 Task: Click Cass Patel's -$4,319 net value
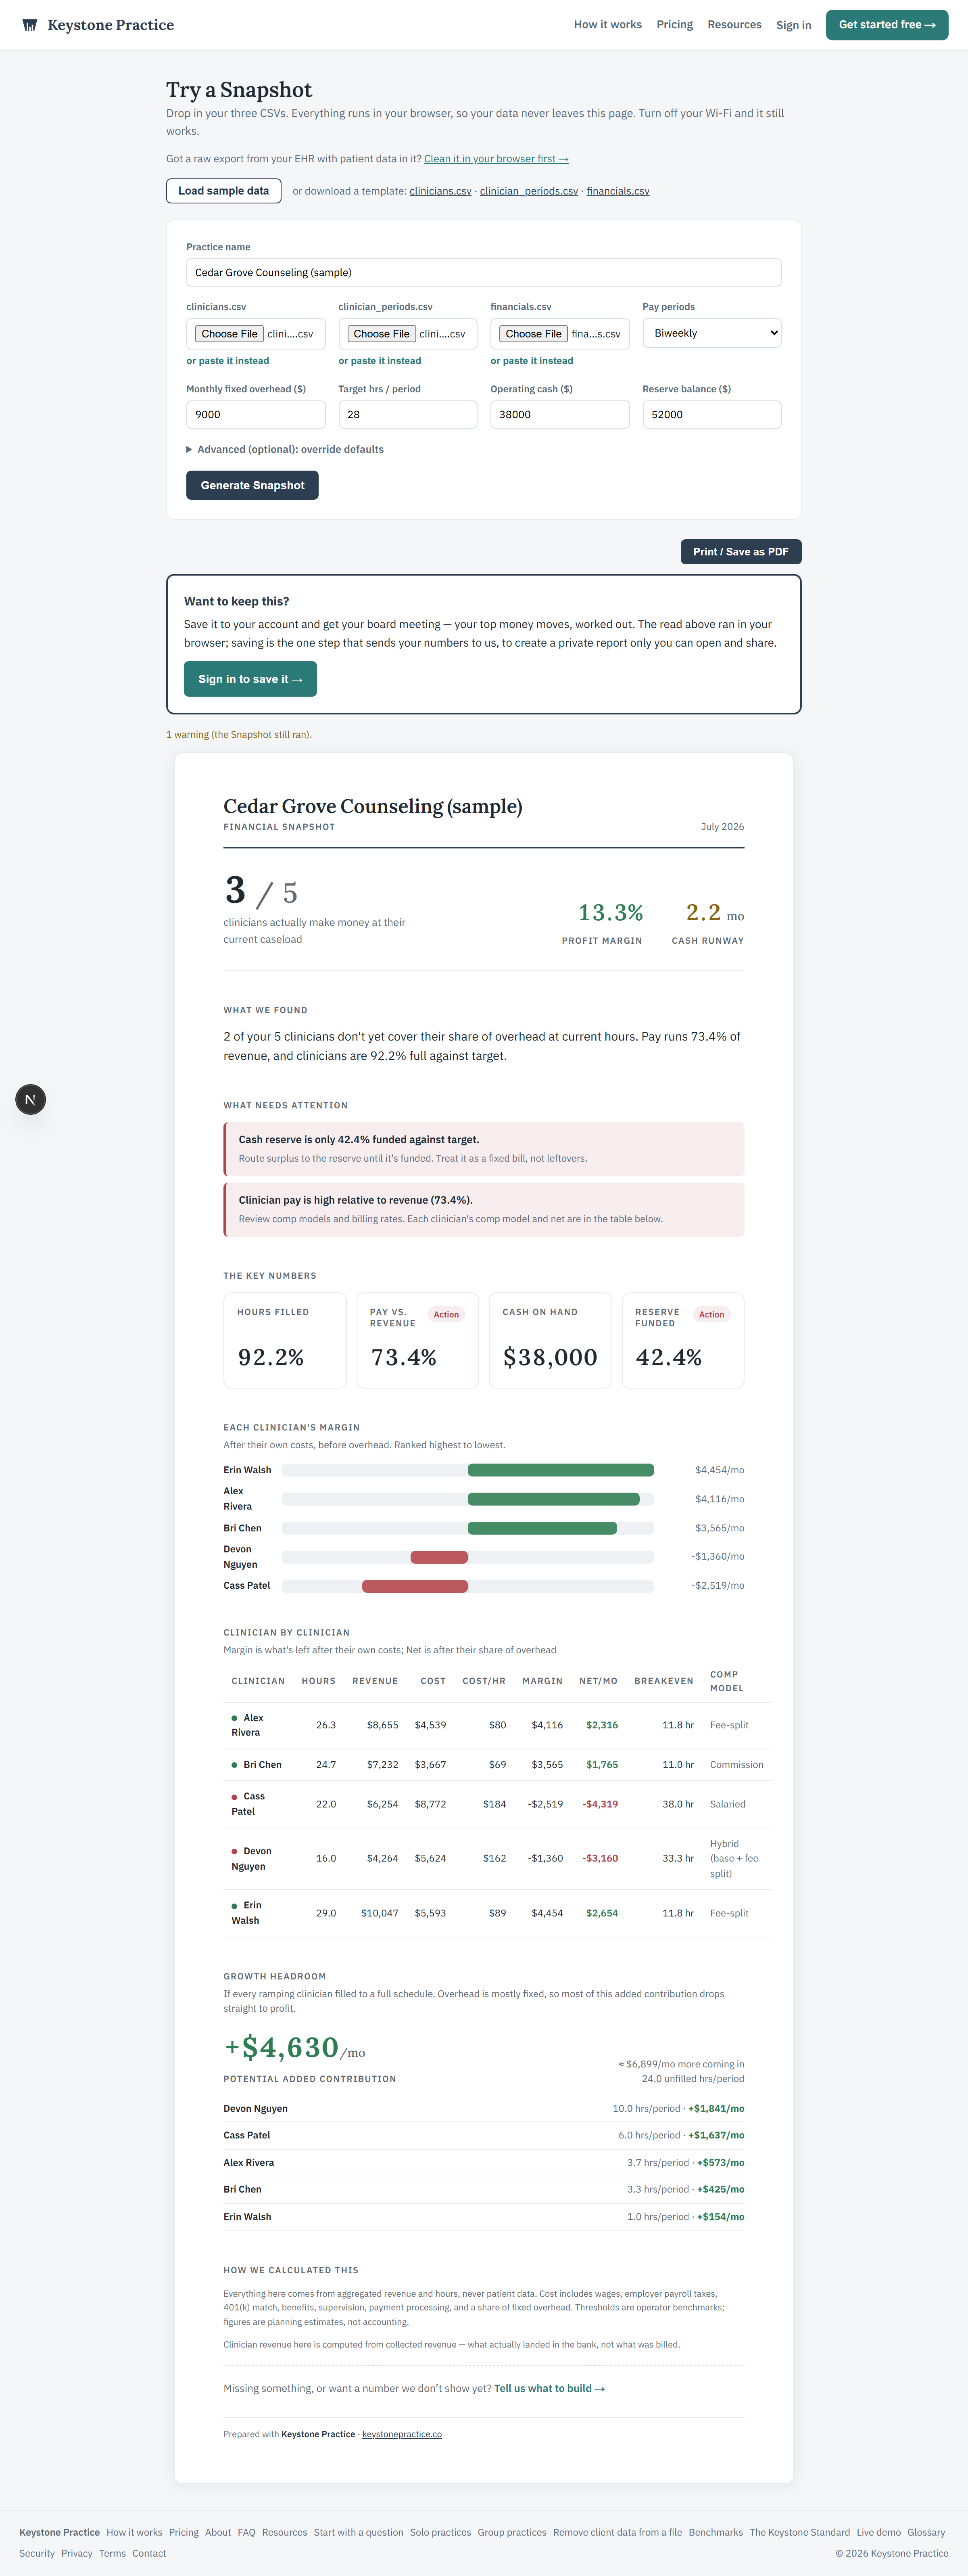click(x=601, y=1804)
